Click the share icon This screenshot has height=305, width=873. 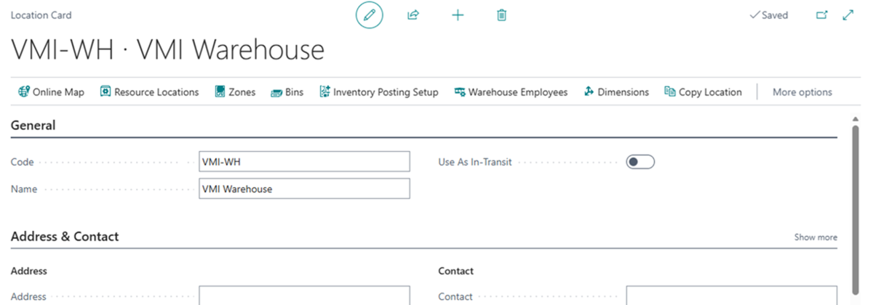413,15
